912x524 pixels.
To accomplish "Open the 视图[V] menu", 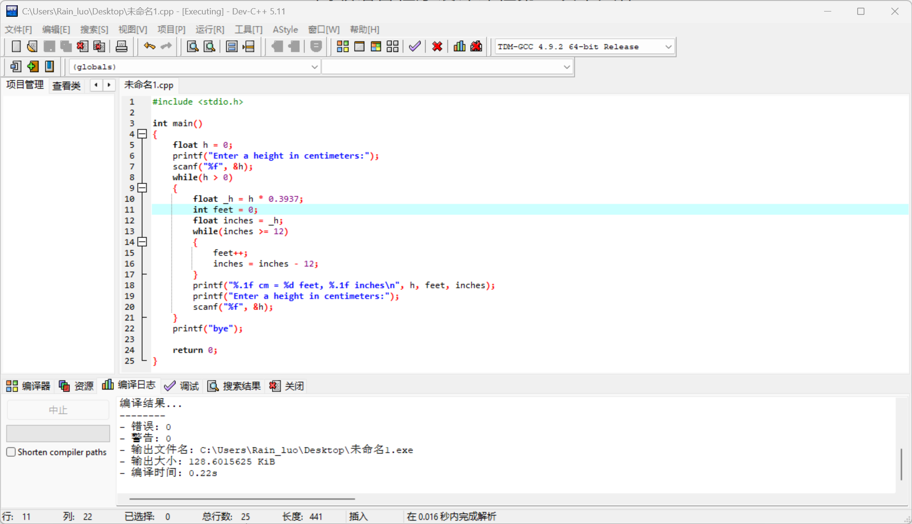I will click(133, 29).
